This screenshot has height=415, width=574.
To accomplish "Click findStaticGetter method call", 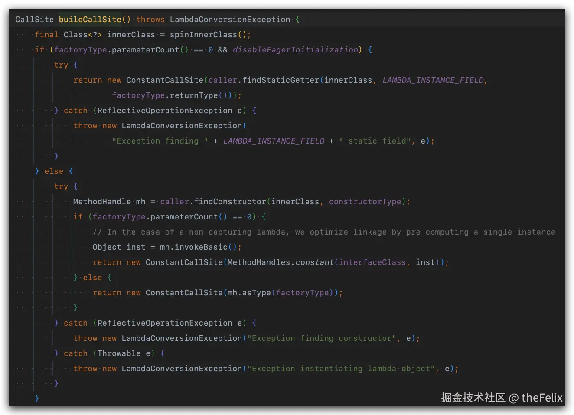I will click(281, 80).
